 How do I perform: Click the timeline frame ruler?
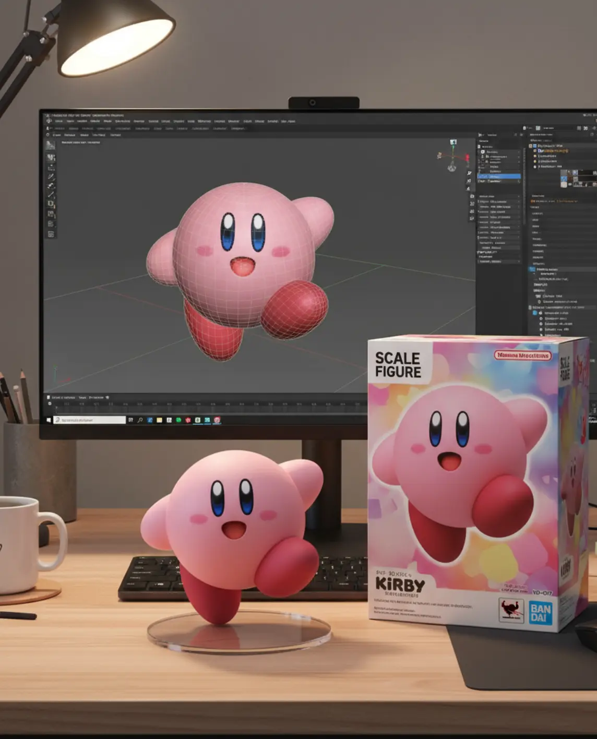209,404
